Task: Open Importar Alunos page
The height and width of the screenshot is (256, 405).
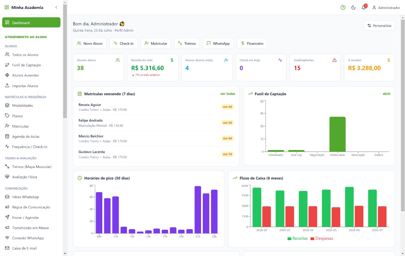Action: tap(31, 86)
